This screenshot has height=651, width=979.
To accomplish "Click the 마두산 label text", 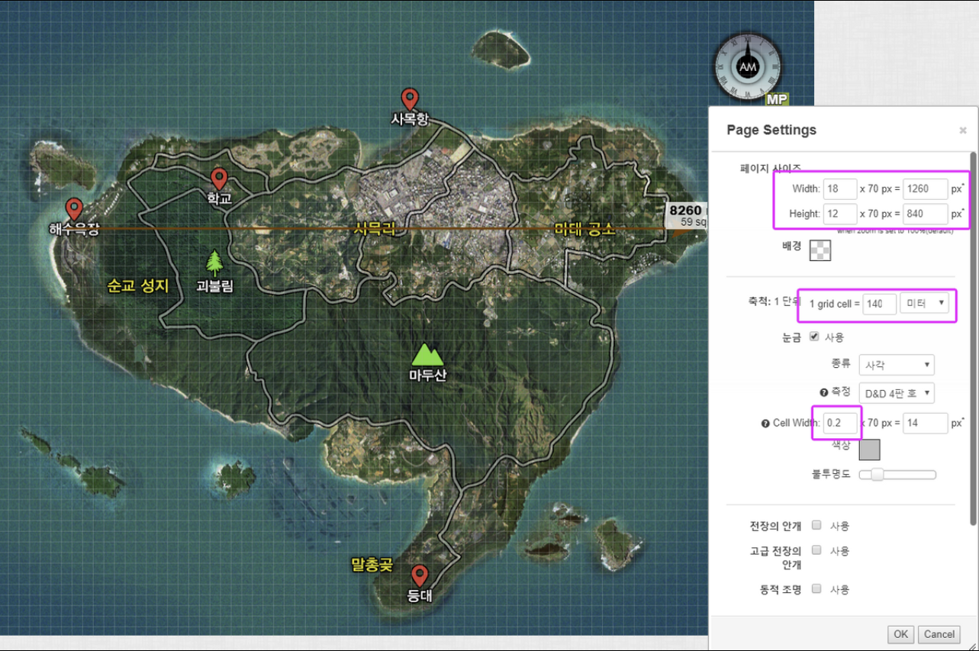I will 427,375.
